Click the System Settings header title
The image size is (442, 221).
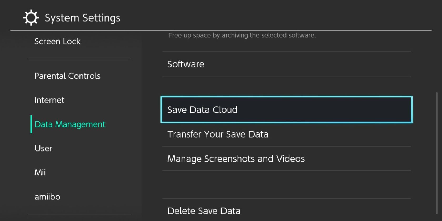82,18
